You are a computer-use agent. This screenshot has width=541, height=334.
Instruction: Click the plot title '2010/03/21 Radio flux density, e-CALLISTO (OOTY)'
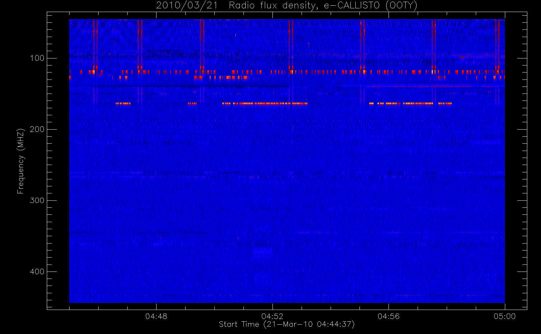click(287, 6)
